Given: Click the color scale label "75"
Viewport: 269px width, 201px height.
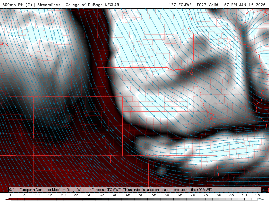Looking at the screenshot, I should [x=206, y=195].
